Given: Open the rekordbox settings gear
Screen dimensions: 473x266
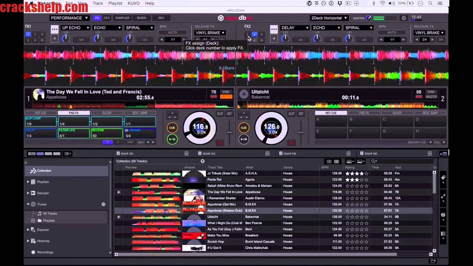Looking at the screenshot, I should pos(404,18).
